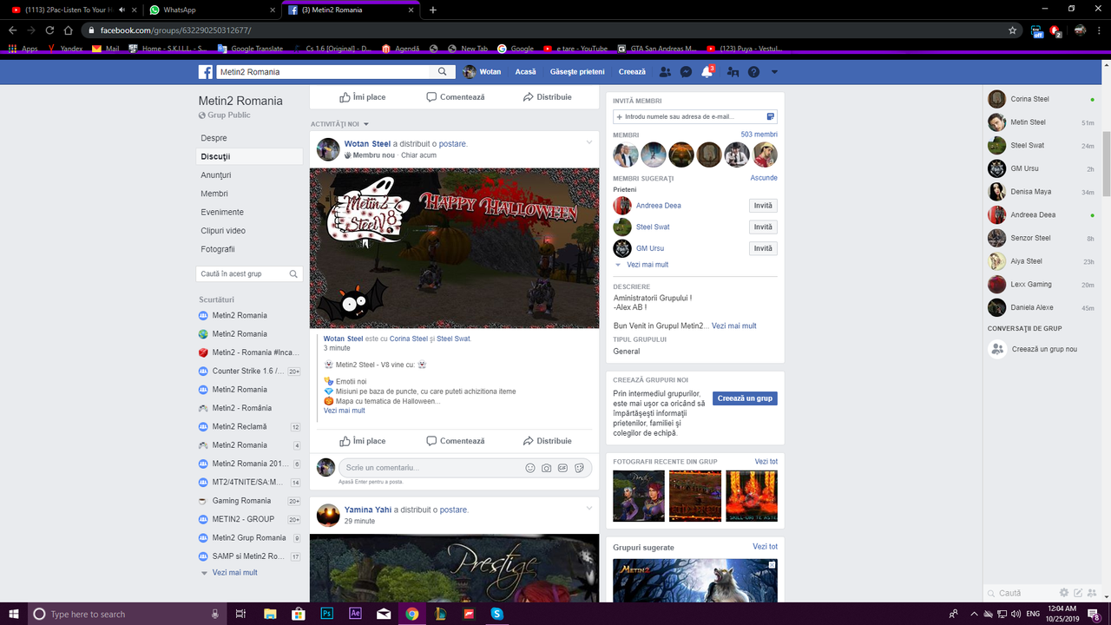Open Messenger from the top navigation bar

pyautogui.click(x=686, y=72)
